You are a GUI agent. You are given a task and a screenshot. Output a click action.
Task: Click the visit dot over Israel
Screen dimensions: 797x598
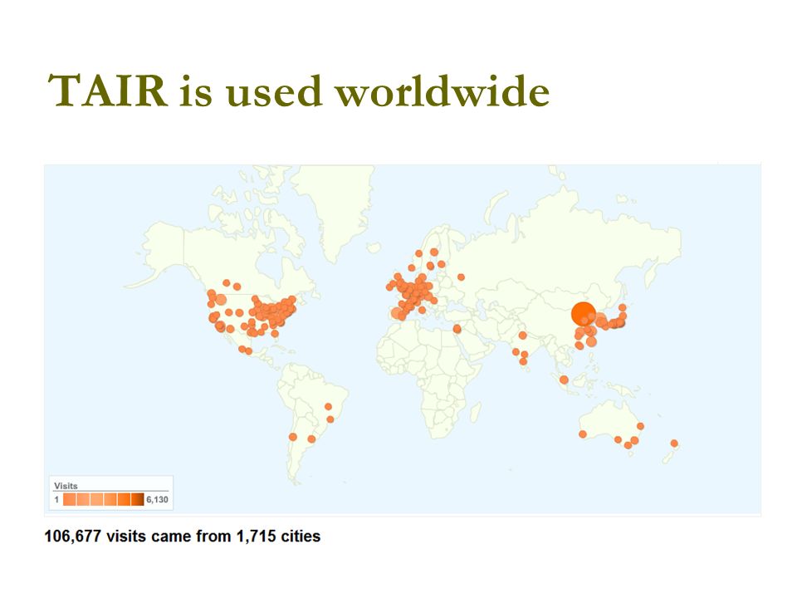pos(457,329)
